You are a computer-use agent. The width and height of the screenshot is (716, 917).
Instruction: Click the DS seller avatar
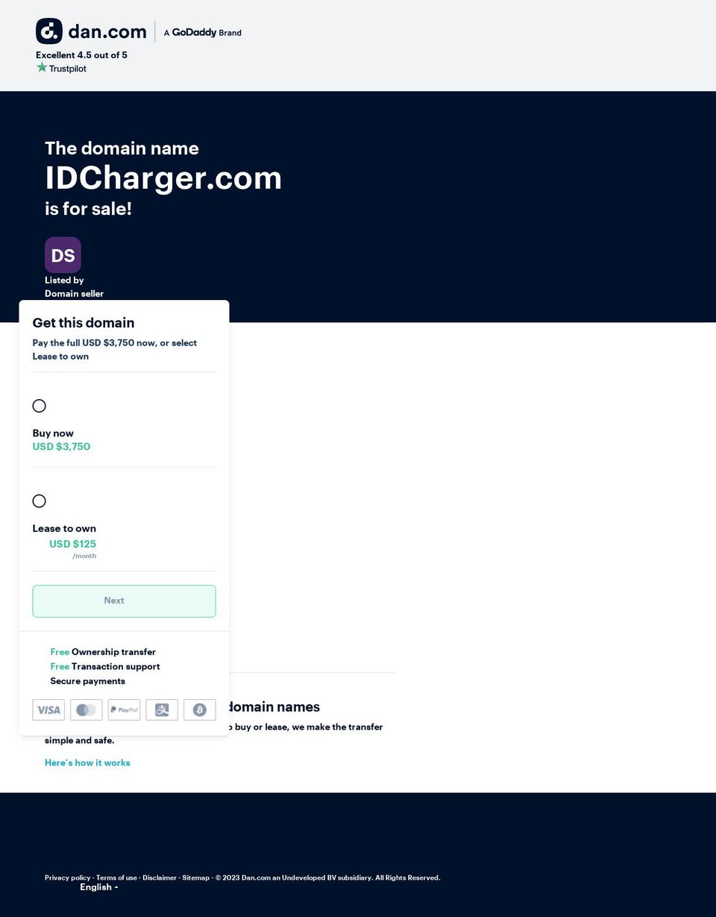pyautogui.click(x=63, y=255)
